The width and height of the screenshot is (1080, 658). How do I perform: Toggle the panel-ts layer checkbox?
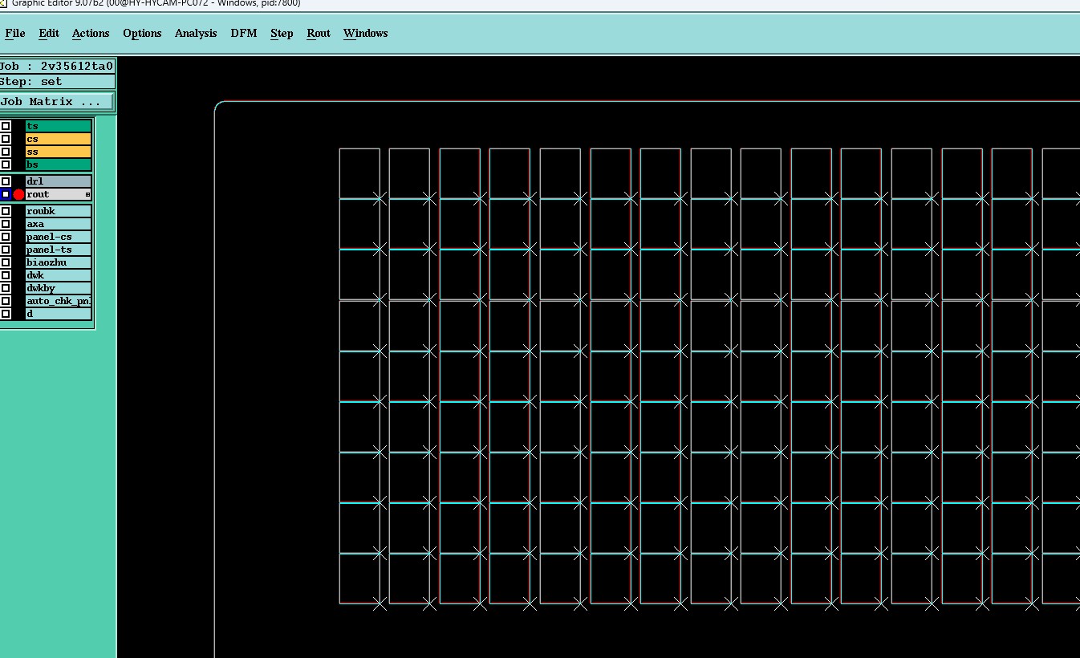(x=6, y=250)
